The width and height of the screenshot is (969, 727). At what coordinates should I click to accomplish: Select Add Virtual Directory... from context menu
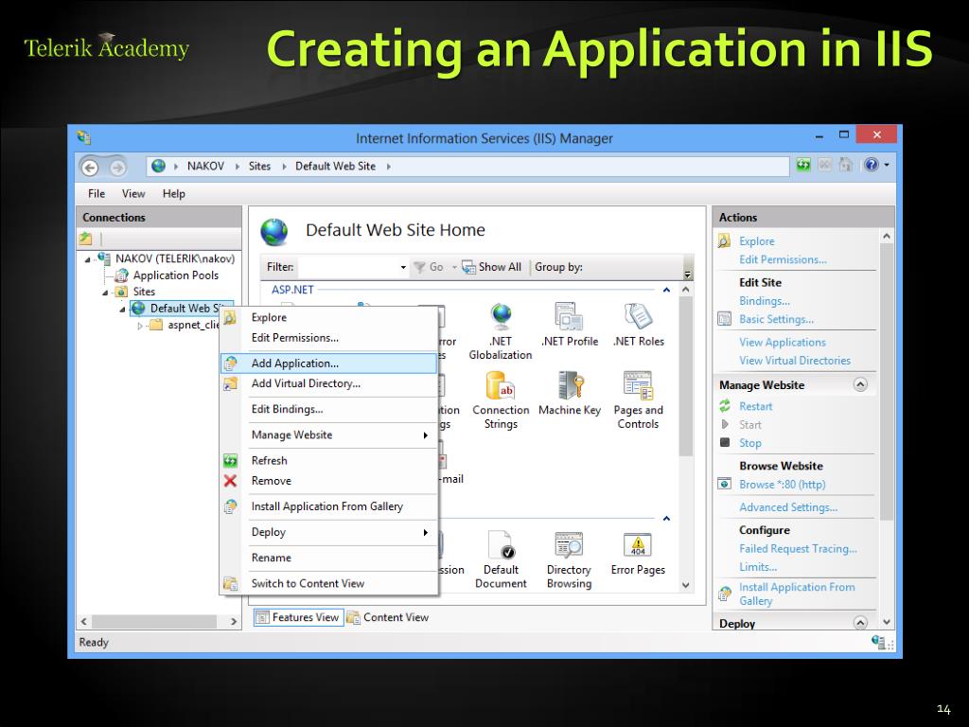[328, 383]
